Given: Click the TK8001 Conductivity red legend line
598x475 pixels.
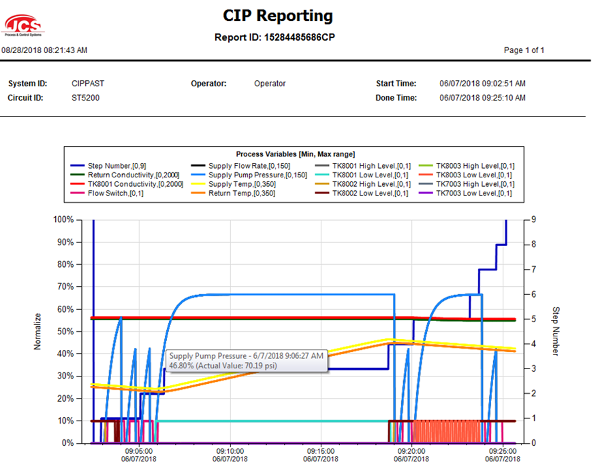Looking at the screenshot, I should coord(78,184).
